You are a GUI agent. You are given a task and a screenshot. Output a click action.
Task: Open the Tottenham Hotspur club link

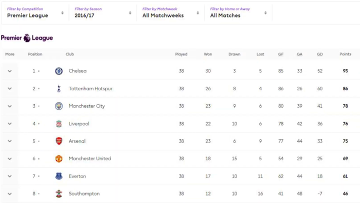(90, 89)
